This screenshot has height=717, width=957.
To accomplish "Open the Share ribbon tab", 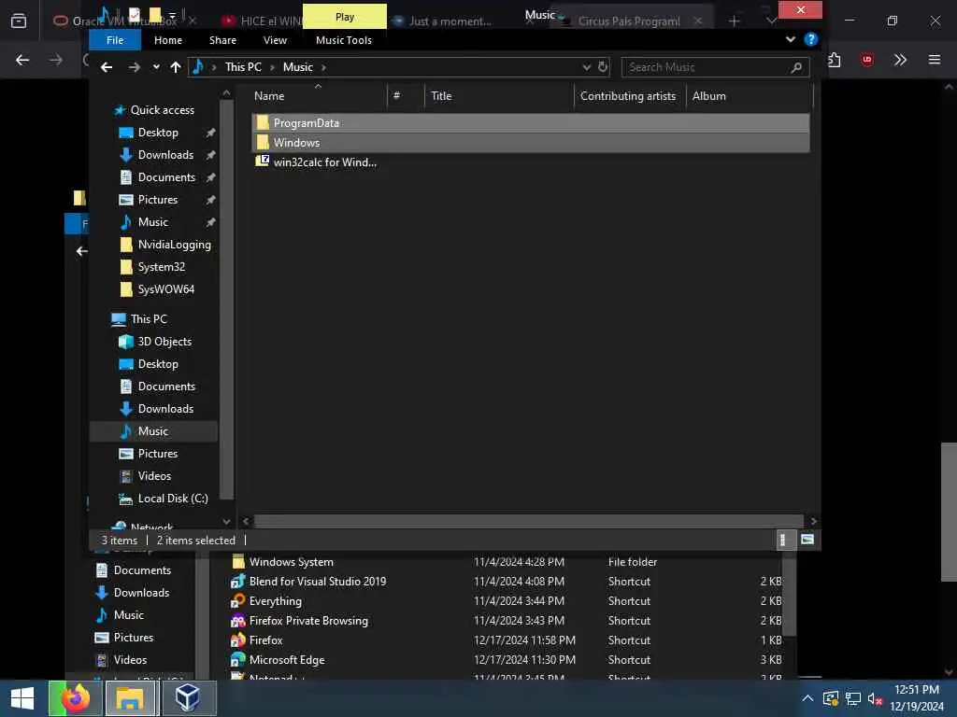I will (222, 40).
